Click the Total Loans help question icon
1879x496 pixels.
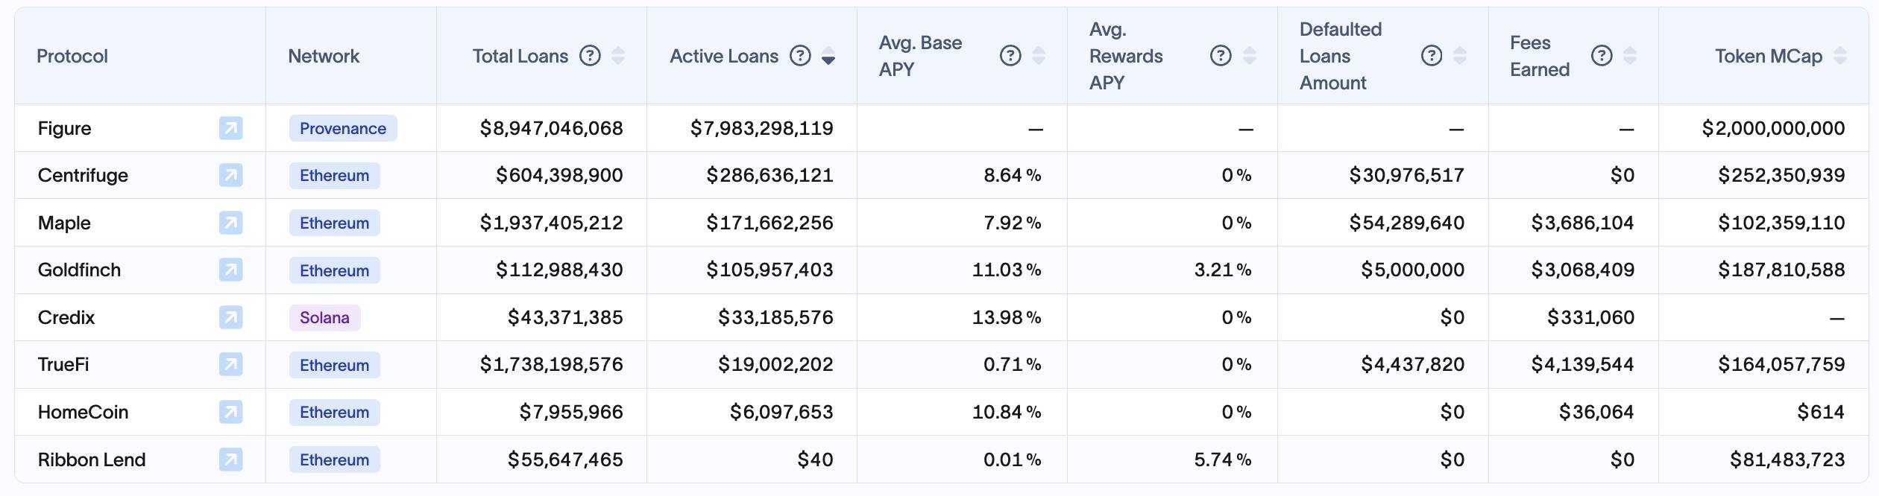pyautogui.click(x=590, y=56)
